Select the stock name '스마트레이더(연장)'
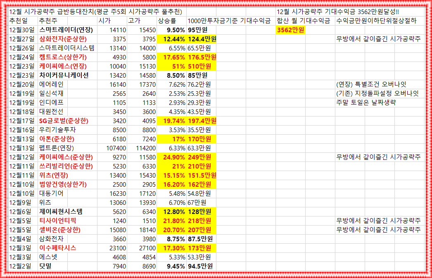This screenshot has width=432, height=278. 66,30
